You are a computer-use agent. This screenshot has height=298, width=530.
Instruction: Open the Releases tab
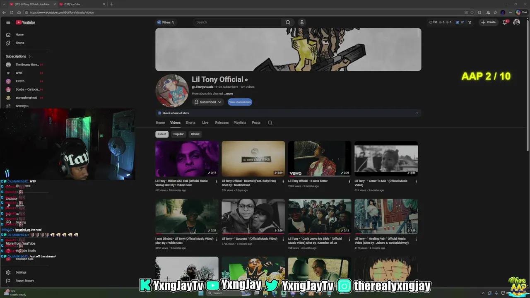(222, 123)
